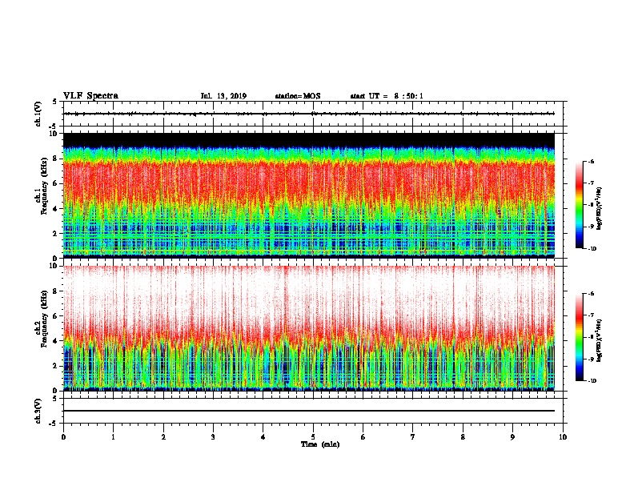Click the "Time (min)" axis title
The width and height of the screenshot is (634, 490).
(320, 444)
